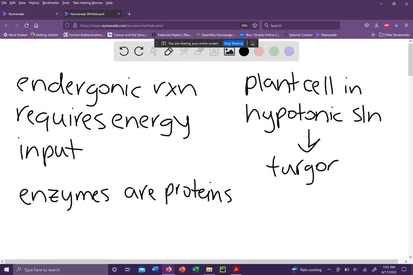The height and width of the screenshot is (275, 413).
Task: Open the Edit menu
Action: coord(13,3)
